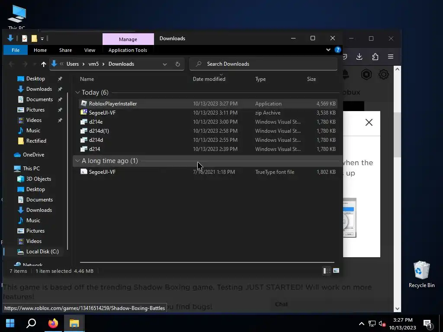The image size is (443, 332).
Task: Sort by the Size column header
Action: click(x=311, y=79)
